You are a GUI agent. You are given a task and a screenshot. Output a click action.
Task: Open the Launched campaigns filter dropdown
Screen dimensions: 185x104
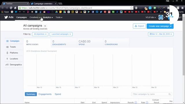pyautogui.click(x=61, y=34)
